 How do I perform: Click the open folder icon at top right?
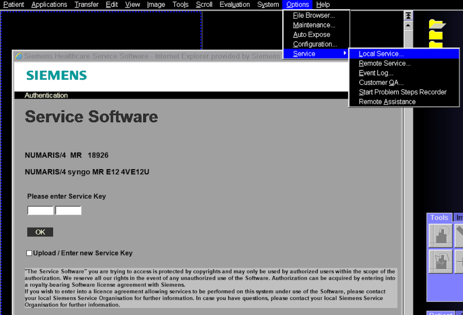click(437, 24)
